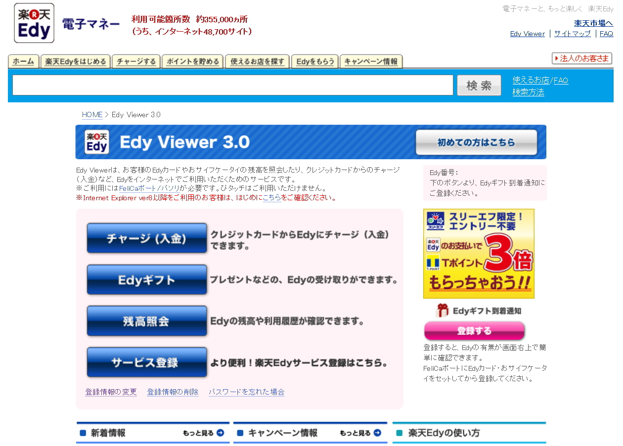This screenshot has width=623, height=446.
Task: Click the 楽天Edy logo in the header
Action: pyautogui.click(x=34, y=23)
